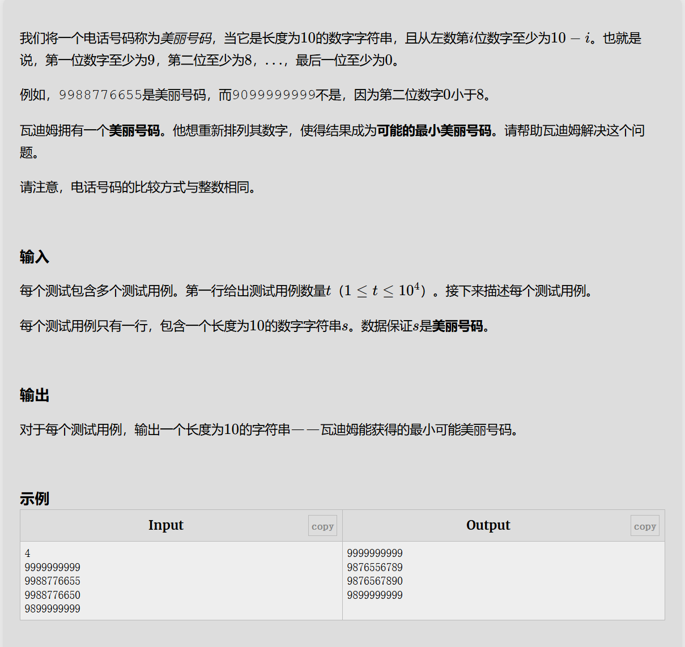The height and width of the screenshot is (647, 685).
Task: Click the 输出 section heading
Action: point(33,395)
